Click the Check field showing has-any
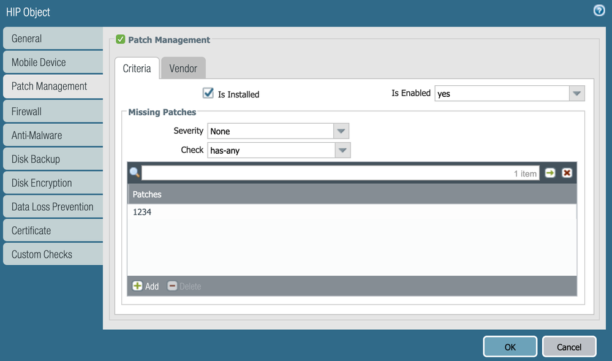This screenshot has width=612, height=361. point(271,150)
